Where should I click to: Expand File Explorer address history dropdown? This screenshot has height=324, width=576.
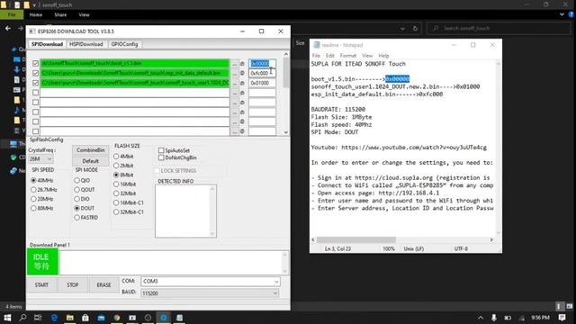click(x=402, y=28)
